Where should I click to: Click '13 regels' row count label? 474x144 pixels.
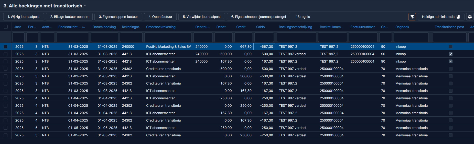coord(303,17)
